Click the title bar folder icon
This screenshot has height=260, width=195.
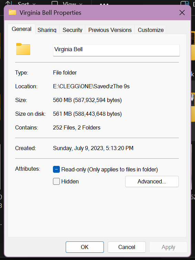[x=12, y=12]
